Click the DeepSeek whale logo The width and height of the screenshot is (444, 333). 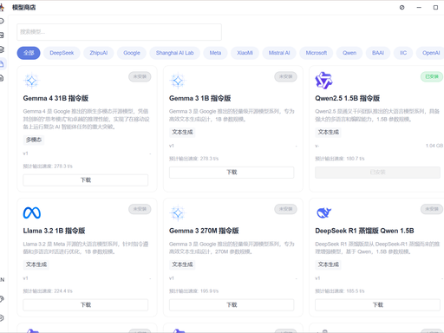point(323,213)
